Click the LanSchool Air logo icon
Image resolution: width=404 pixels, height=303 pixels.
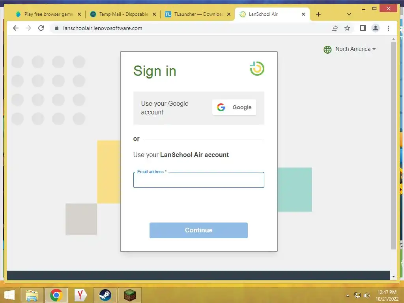(257, 69)
